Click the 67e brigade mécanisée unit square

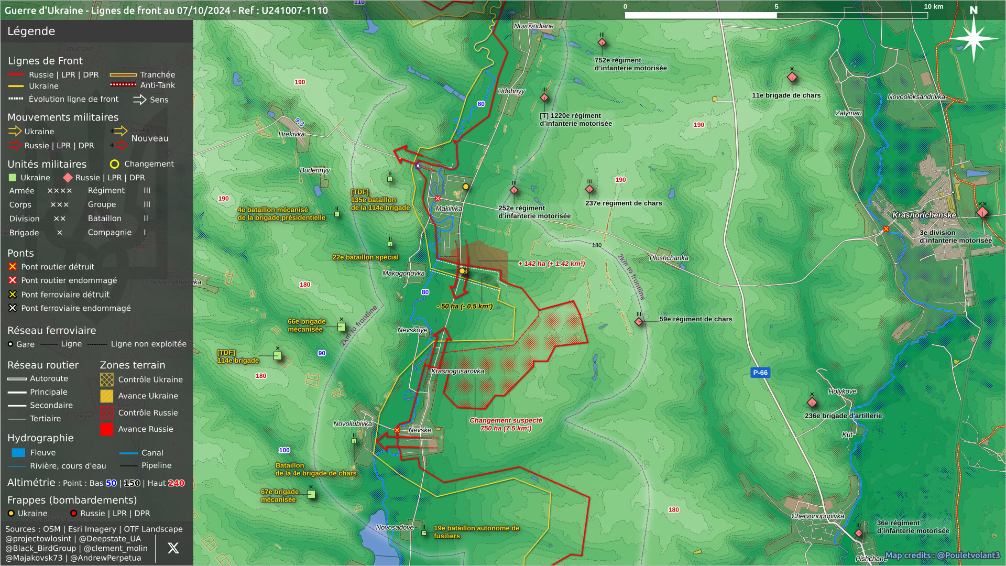[311, 494]
